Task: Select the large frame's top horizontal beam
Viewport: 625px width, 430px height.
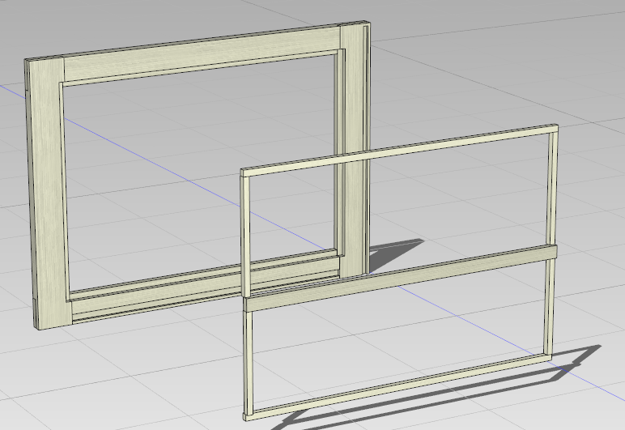Action: [202, 53]
